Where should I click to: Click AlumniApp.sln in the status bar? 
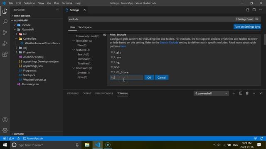(33, 139)
